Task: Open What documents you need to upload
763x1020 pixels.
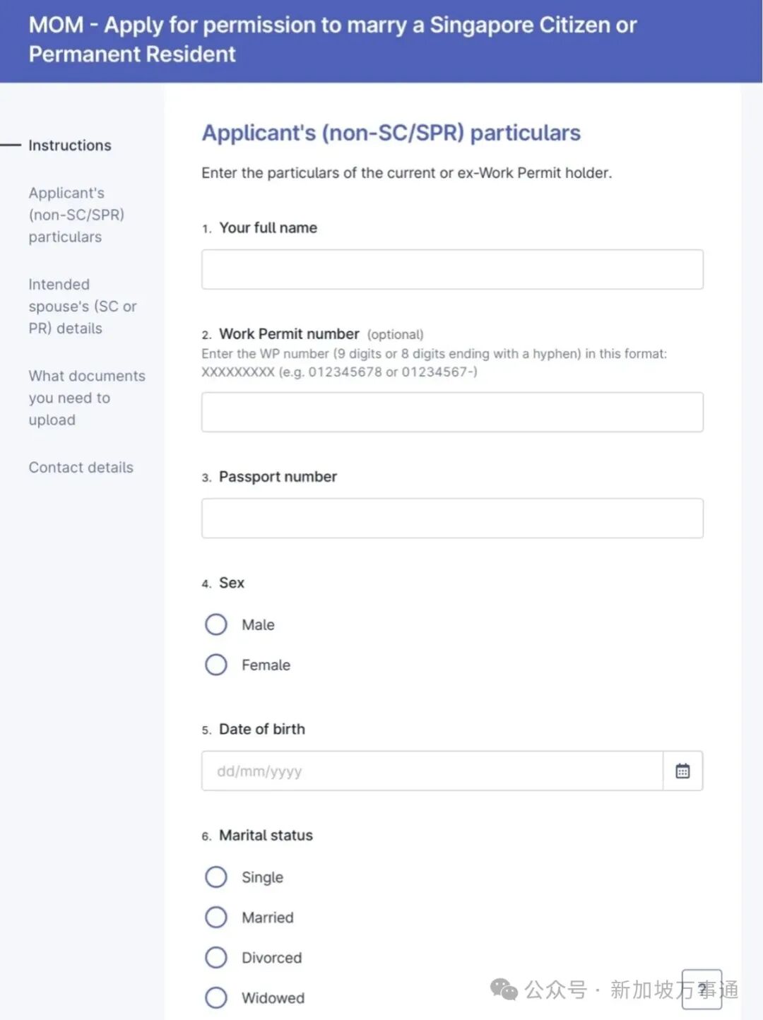Action: click(x=87, y=398)
